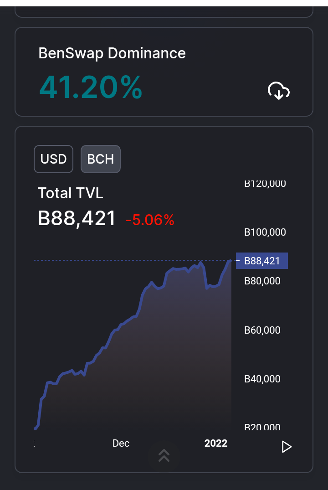Click the Dec date label on chart
The image size is (328, 490).
[121, 443]
